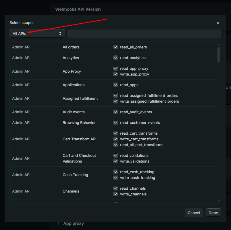Viewport: 231px width, 230px height.
Task: Uncheck write_channels scope
Action: point(116,194)
